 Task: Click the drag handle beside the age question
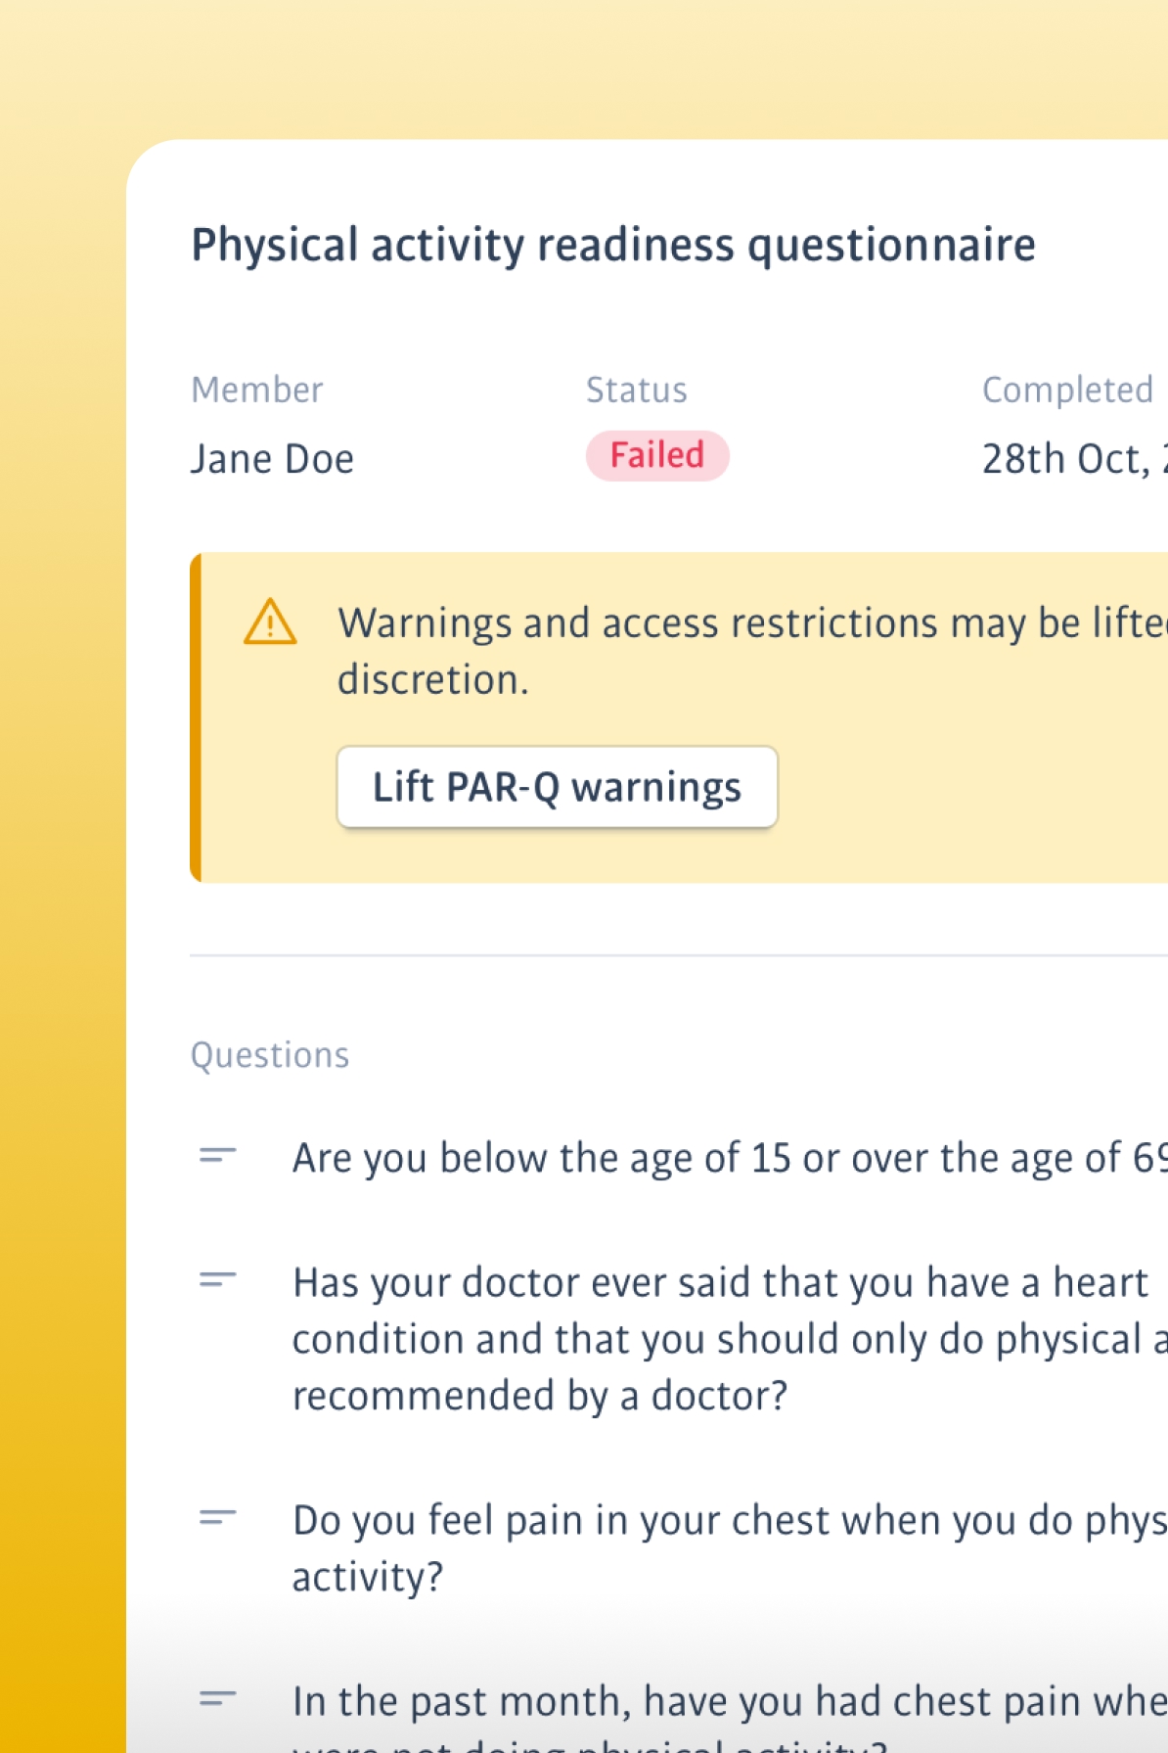click(218, 1156)
